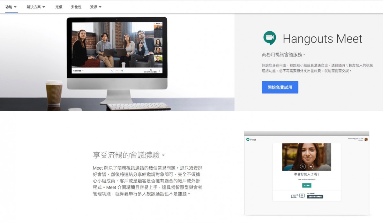Click the 享受流暢的會議體驗 heading
This screenshot has height=223, width=383.
129,155
